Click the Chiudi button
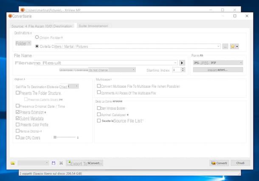 (240, 163)
